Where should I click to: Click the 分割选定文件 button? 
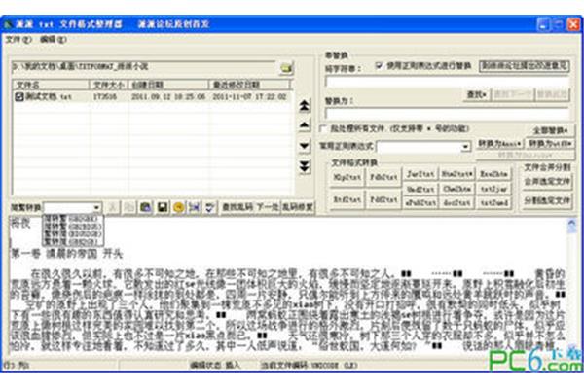[547, 201]
